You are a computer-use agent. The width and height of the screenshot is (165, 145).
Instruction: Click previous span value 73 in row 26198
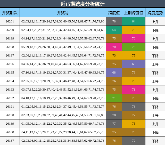click(x=134, y=47)
